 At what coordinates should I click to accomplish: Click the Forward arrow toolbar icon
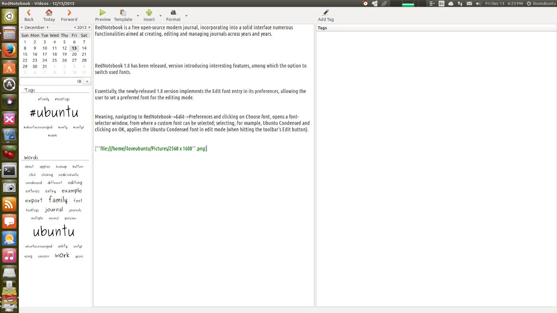[69, 13]
